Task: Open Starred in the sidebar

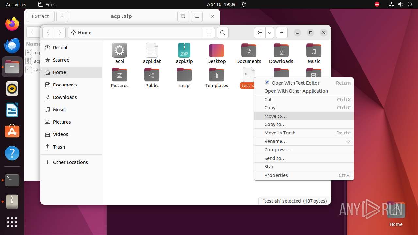Action: (71, 60)
